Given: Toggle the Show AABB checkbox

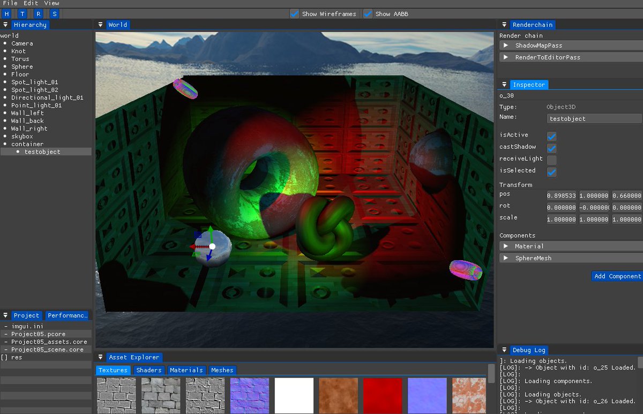Looking at the screenshot, I should pos(368,14).
